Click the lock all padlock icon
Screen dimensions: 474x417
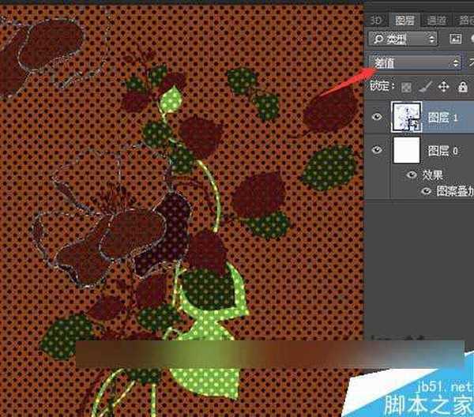[461, 87]
